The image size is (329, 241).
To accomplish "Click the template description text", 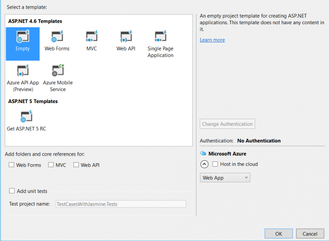I will [262, 22].
